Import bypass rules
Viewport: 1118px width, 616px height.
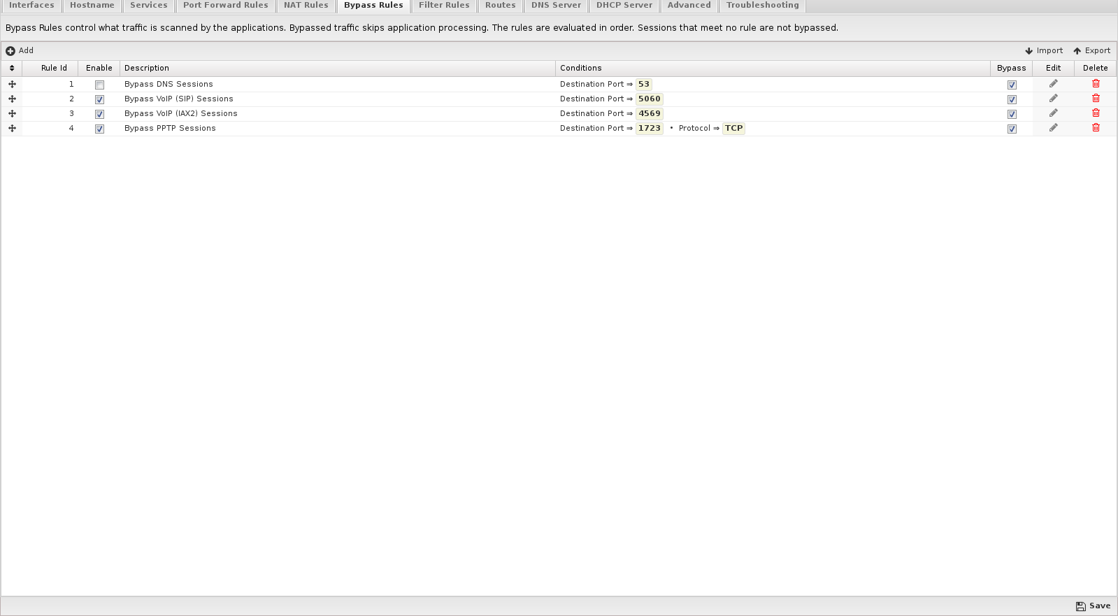tap(1044, 50)
